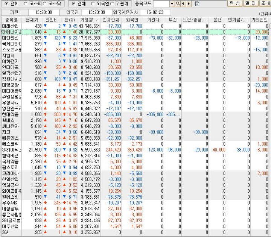Sort by 종목명 column header
Image resolution: width=271 pixels, height=237 pixels.
11,20
